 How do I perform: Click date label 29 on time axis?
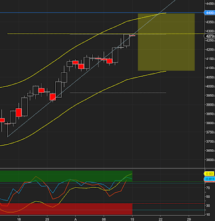(x=189, y=219)
